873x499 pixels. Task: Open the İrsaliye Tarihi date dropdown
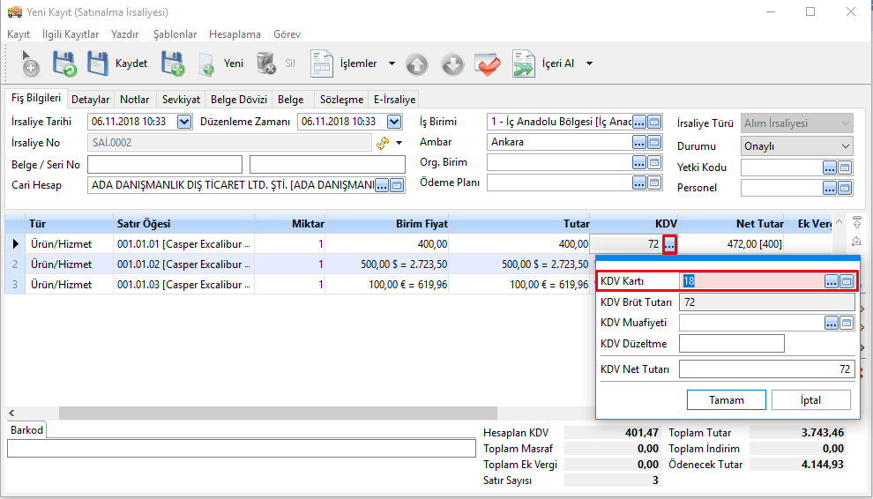point(184,123)
